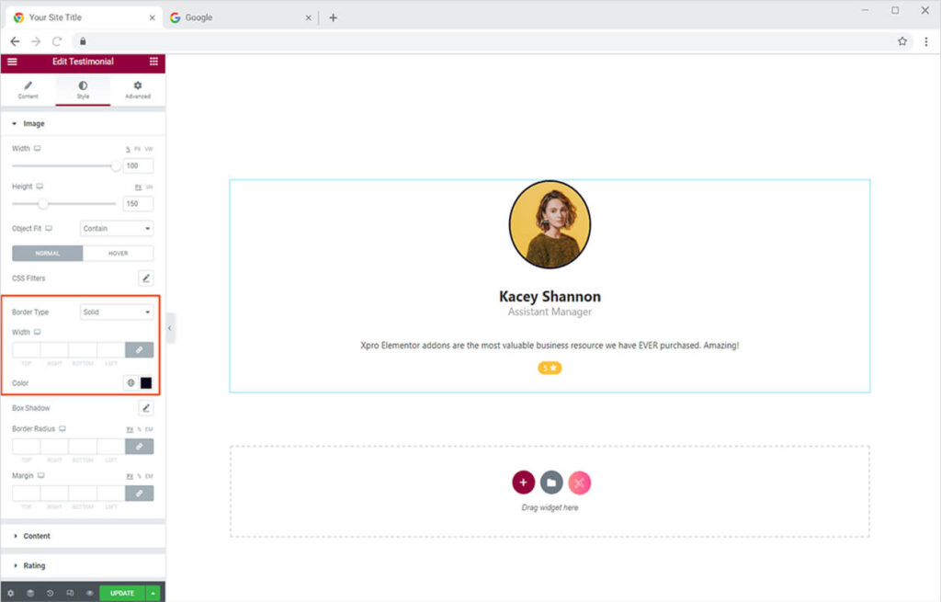Open the Elementor hamburger menu
The width and height of the screenshot is (941, 602).
(x=12, y=62)
